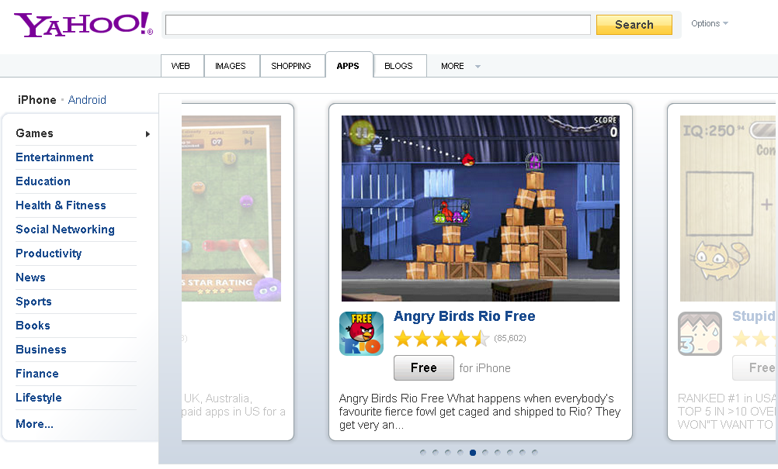The image size is (778, 469).
Task: Expand the MORE tab dropdown
Action: click(478, 67)
